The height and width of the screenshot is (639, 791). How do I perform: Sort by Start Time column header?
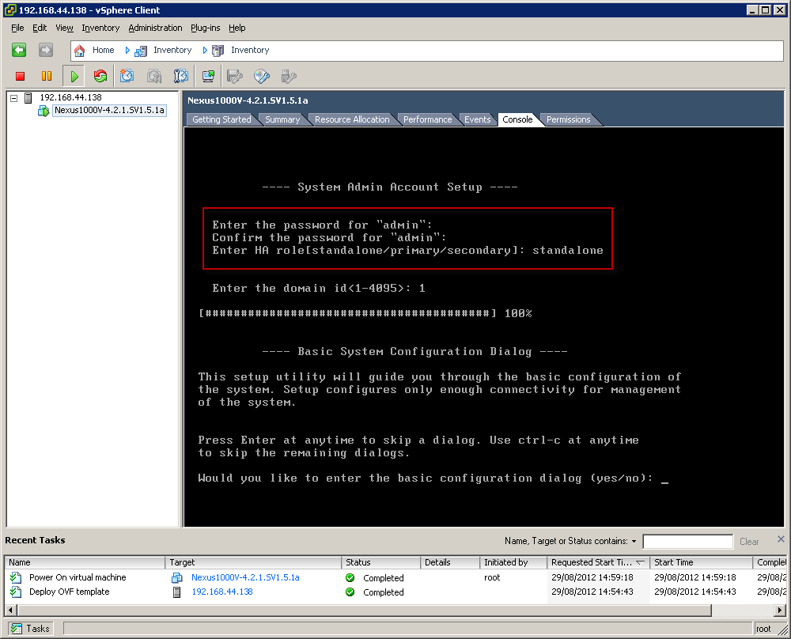(702, 562)
